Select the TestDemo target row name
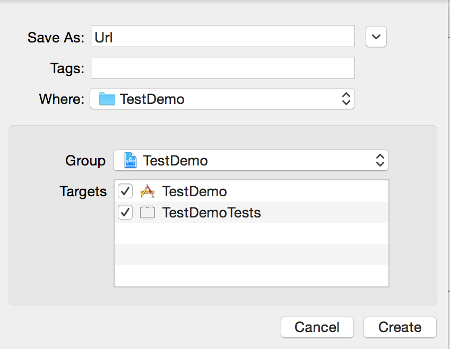The width and height of the screenshot is (450, 349). (194, 191)
